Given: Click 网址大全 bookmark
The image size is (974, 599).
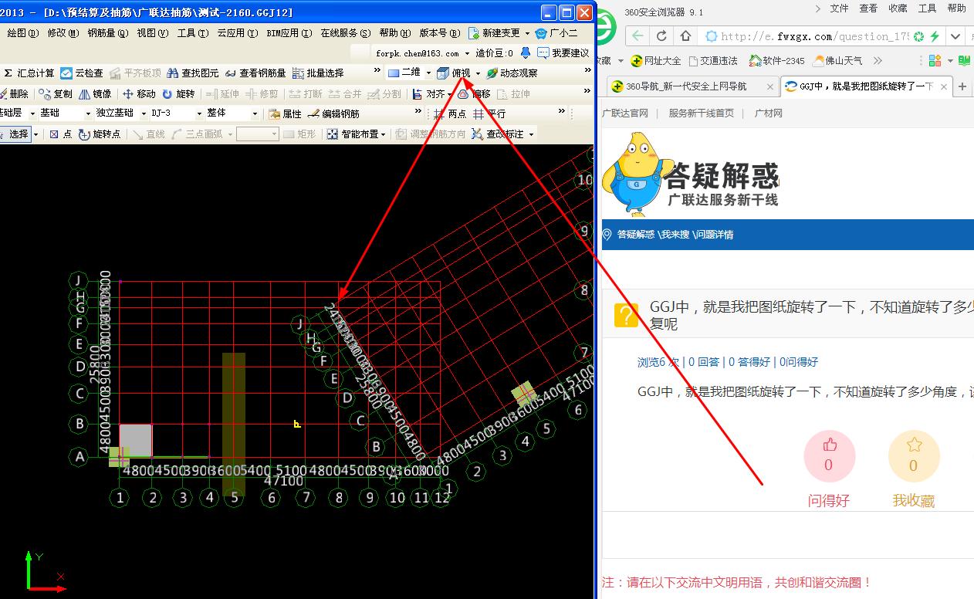Looking at the screenshot, I should click(x=655, y=60).
